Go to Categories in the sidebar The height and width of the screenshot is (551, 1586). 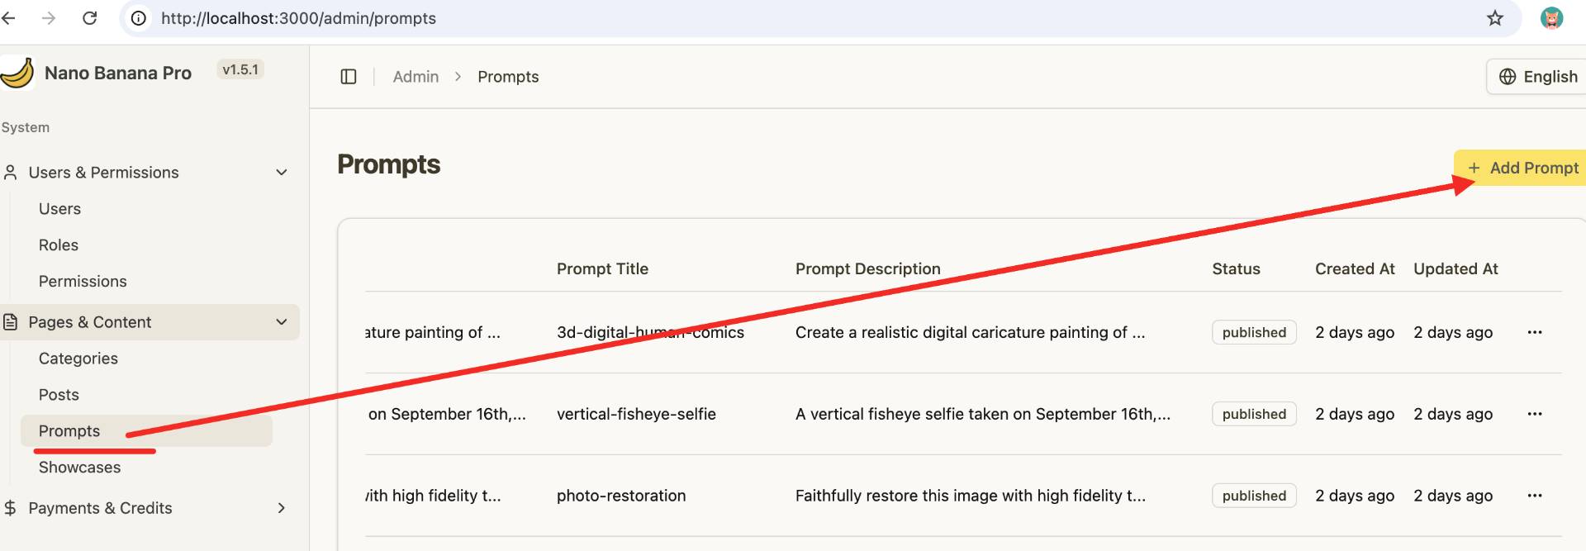pos(78,359)
